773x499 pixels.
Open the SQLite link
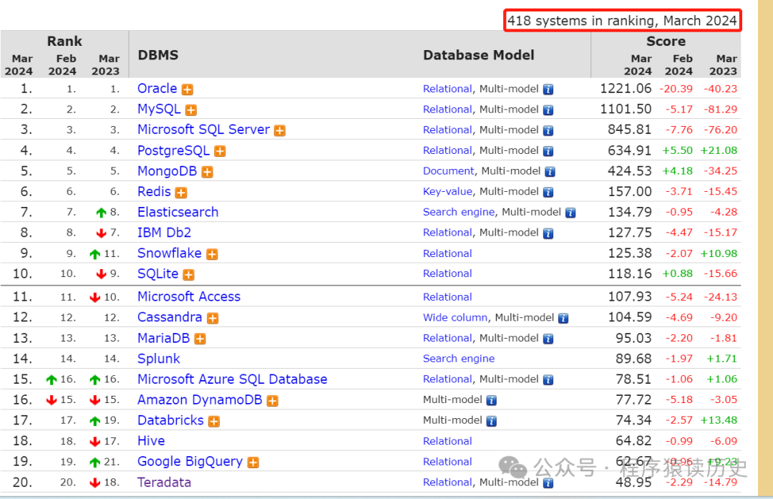coord(157,273)
